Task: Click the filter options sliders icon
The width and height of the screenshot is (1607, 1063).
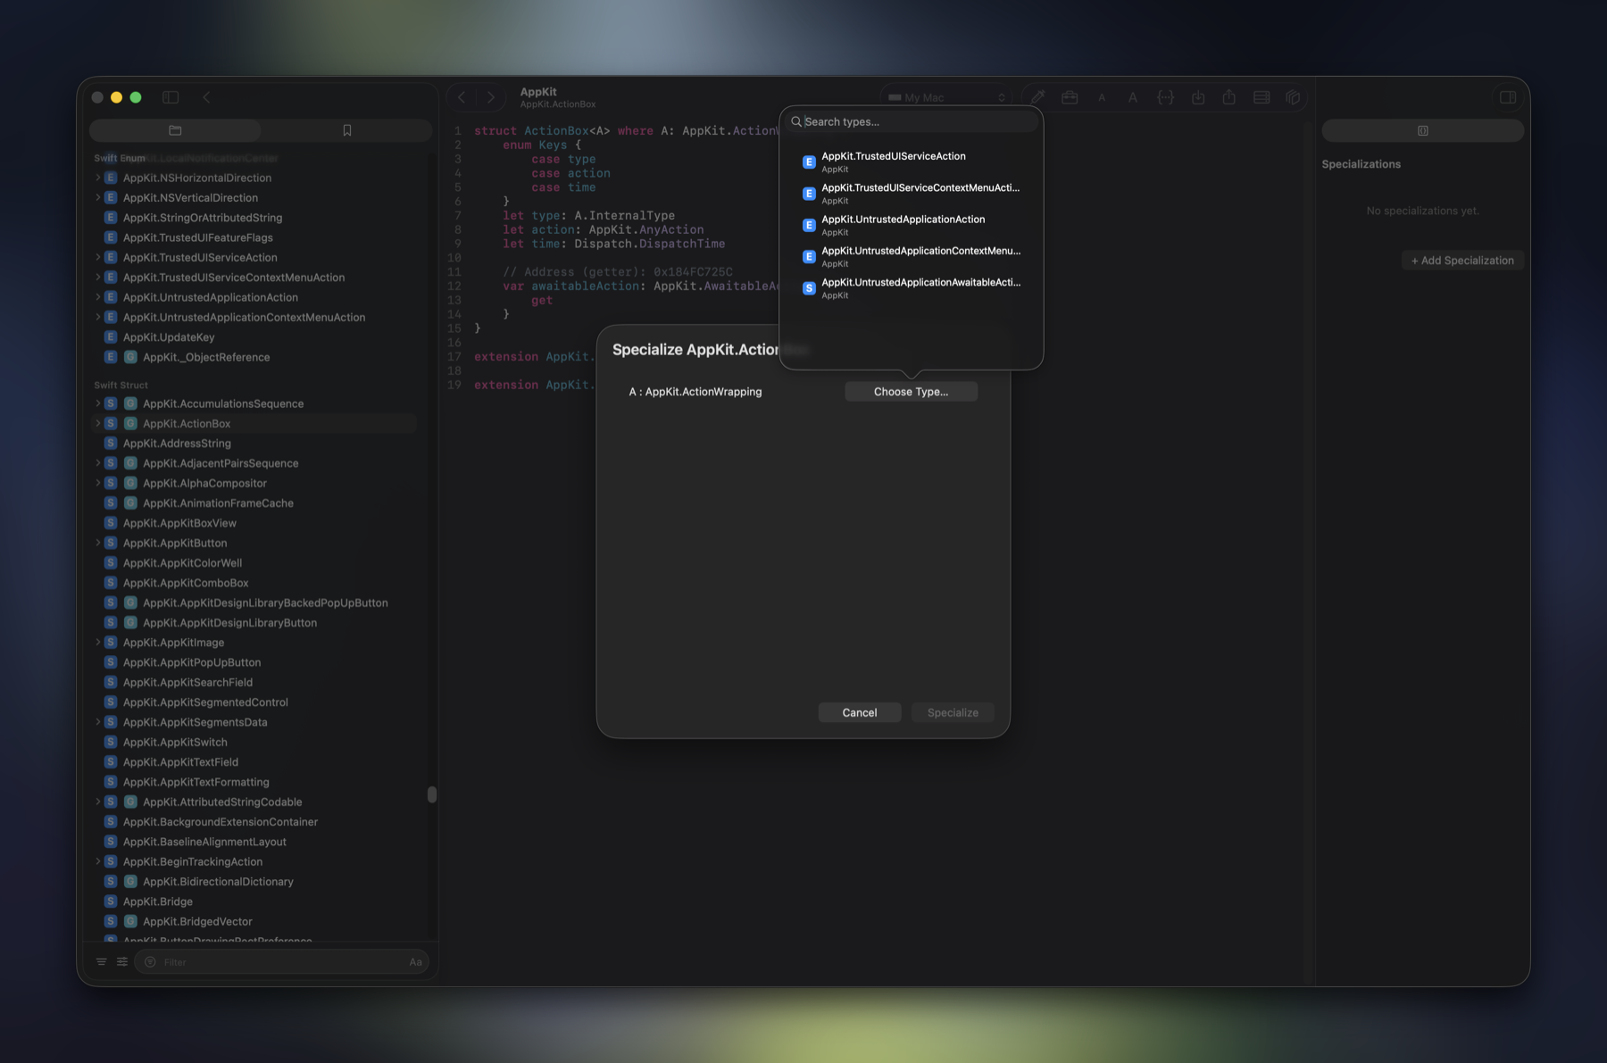Action: (122, 962)
